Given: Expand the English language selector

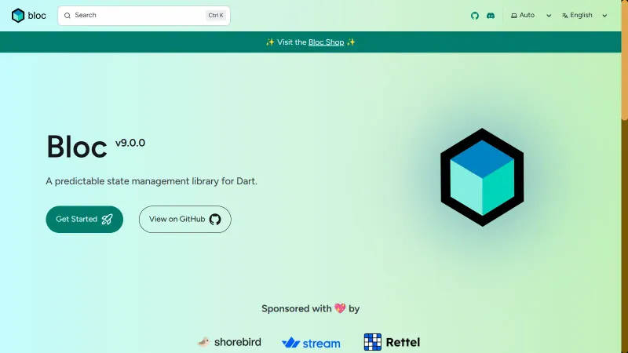Looking at the screenshot, I should pos(585,16).
